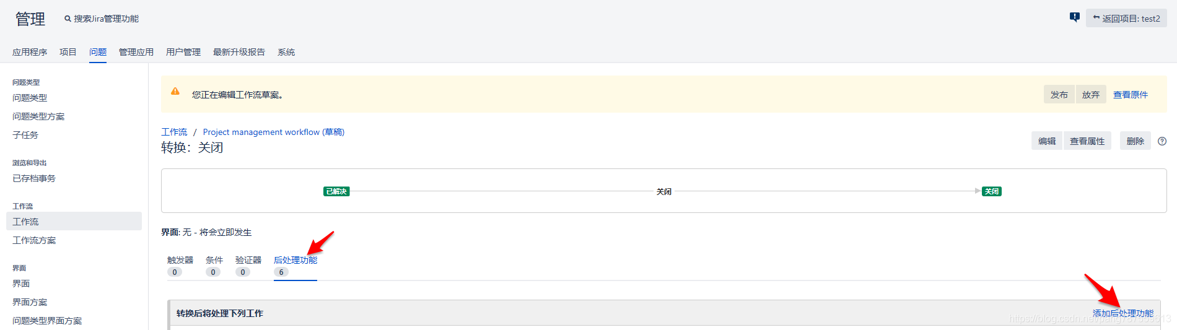Select 工作流方案 in the sidebar
The width and height of the screenshot is (1177, 330).
34,240
